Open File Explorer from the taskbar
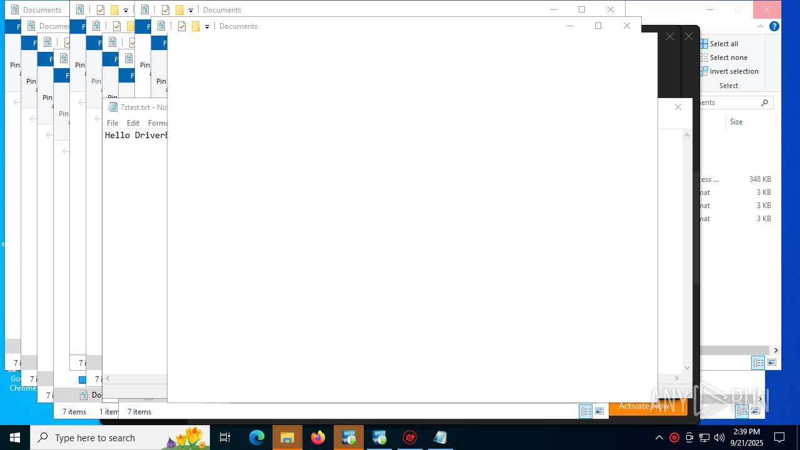 287,437
